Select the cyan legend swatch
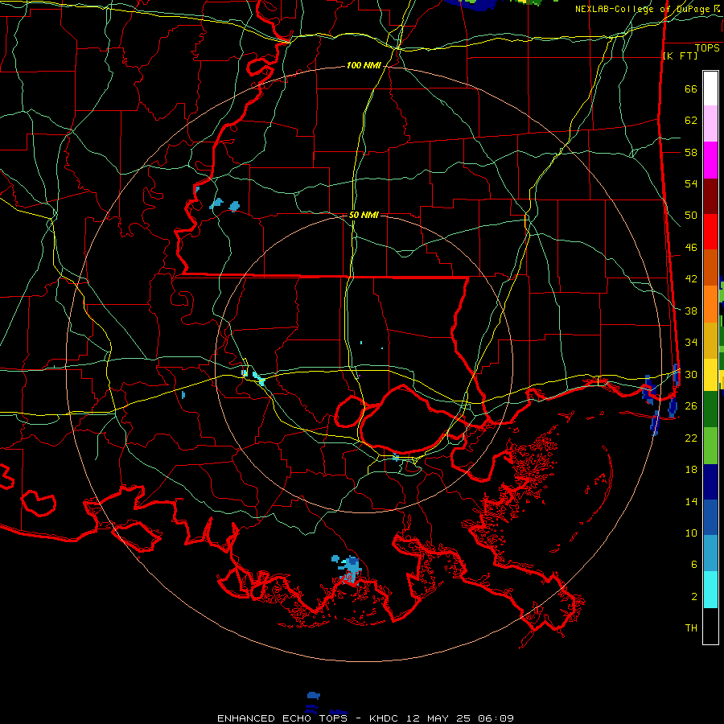The width and height of the screenshot is (724, 724). pos(710,590)
